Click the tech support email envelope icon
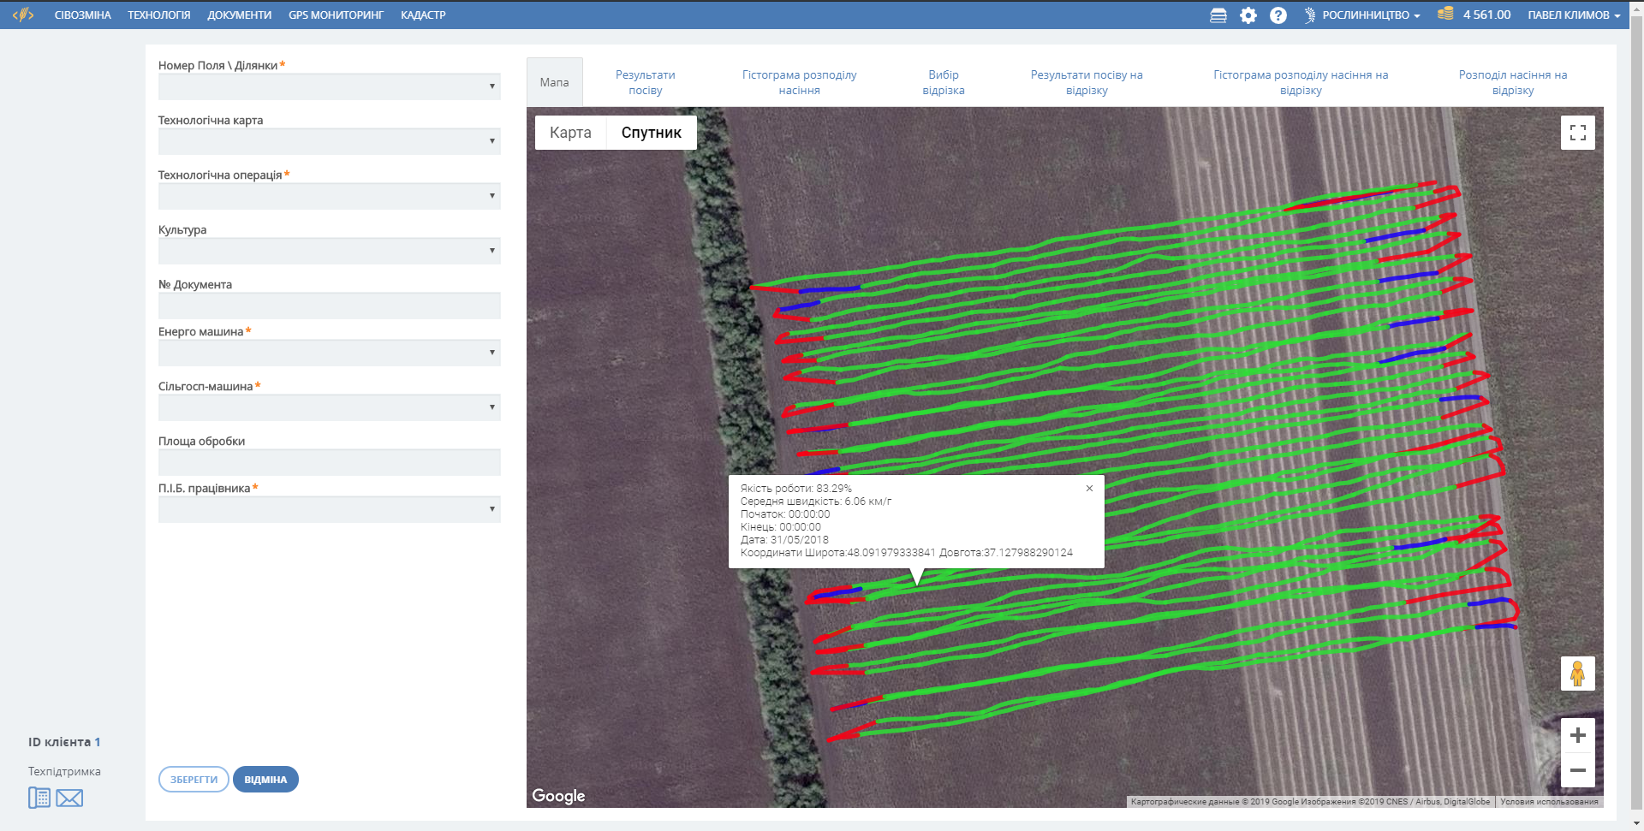 (x=69, y=798)
